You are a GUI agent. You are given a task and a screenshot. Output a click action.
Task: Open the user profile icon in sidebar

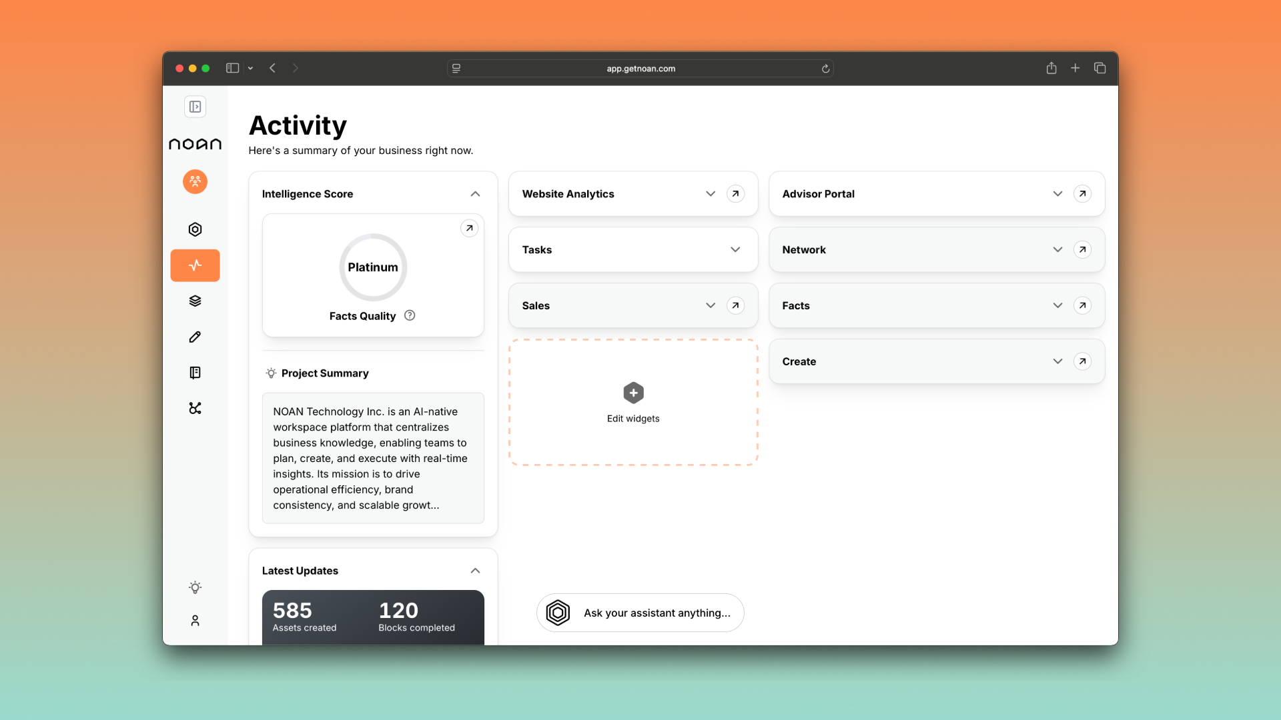(x=195, y=621)
